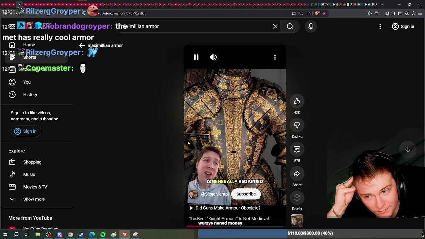
Task: Open the Brave VPN shield icon
Action: (413, 13)
